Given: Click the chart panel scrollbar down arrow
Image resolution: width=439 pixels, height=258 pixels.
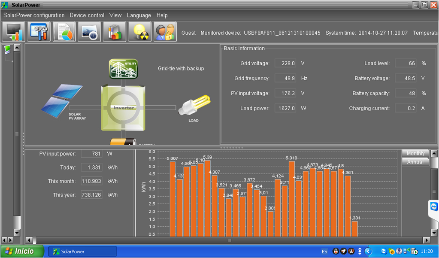Looking at the screenshot, I should click(x=434, y=233).
